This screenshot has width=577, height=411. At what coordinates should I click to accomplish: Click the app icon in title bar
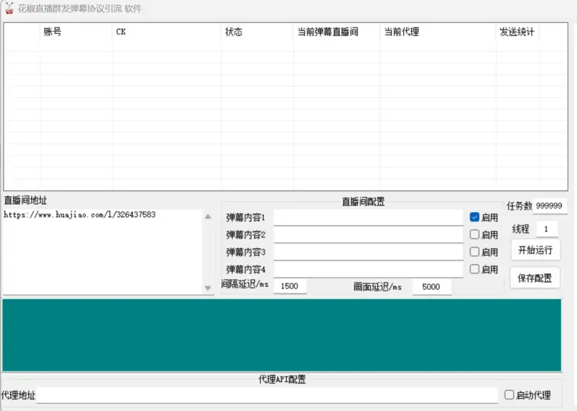[9, 8]
